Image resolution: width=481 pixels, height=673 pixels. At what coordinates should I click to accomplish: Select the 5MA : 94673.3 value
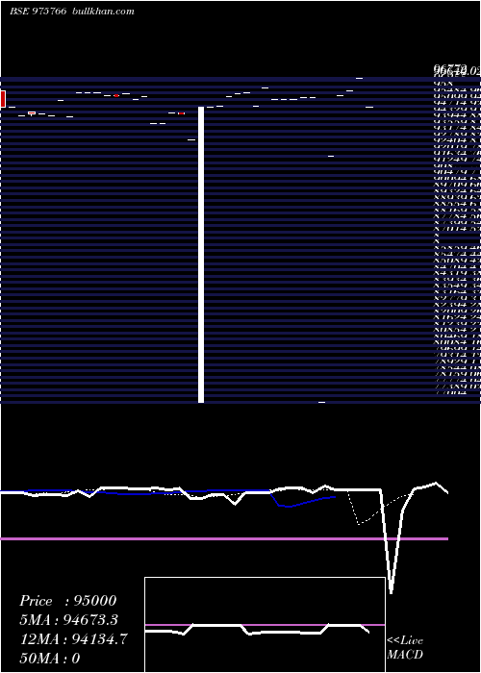click(x=68, y=620)
